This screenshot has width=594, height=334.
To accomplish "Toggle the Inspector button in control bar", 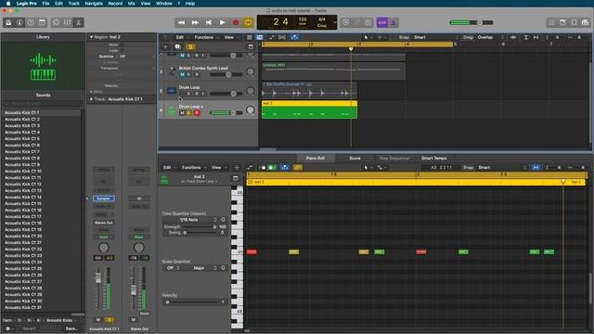I will (x=19, y=22).
